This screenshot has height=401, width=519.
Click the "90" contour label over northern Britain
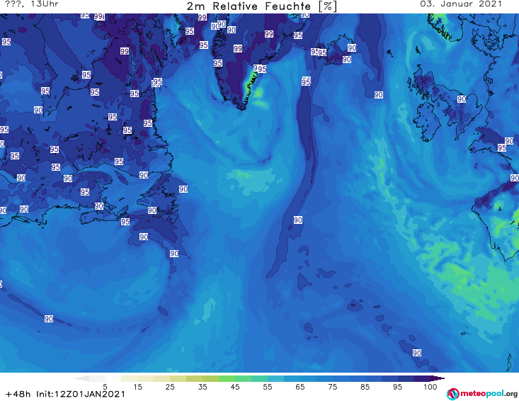click(462, 99)
